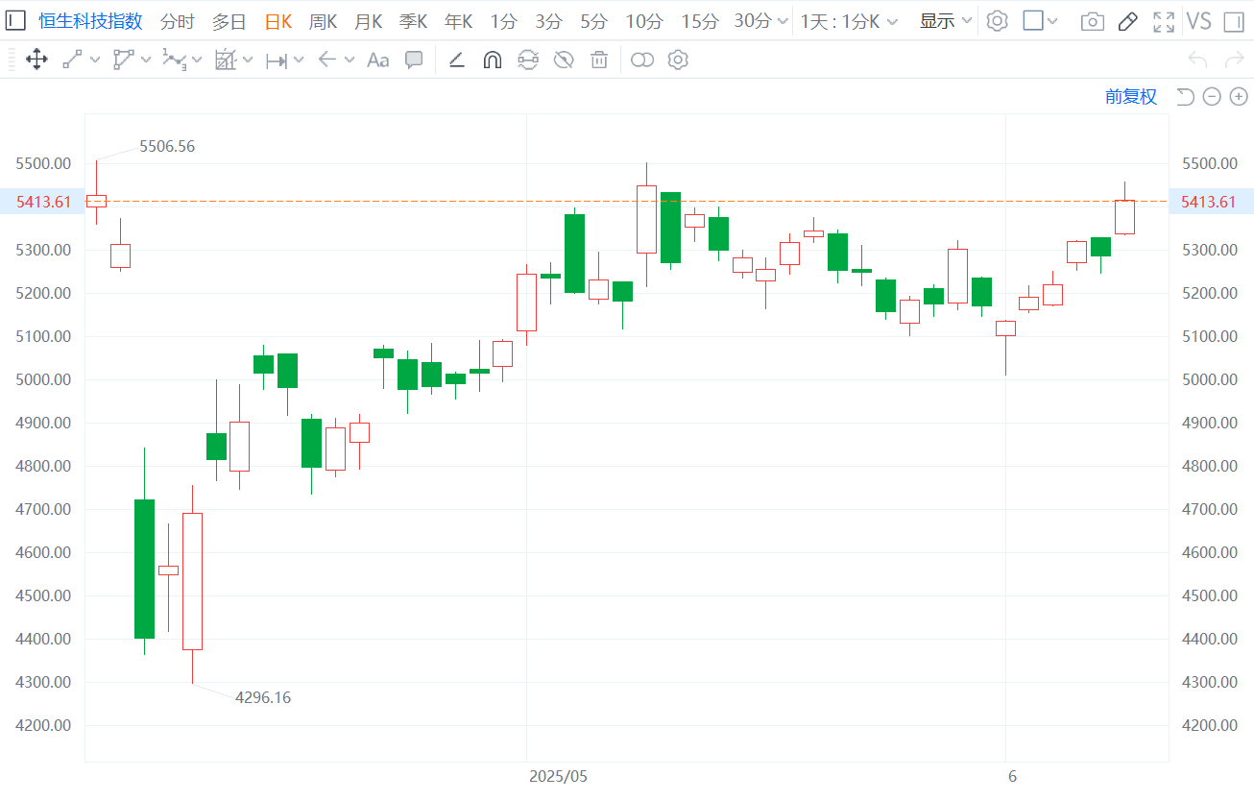Select the 日K daily candlestick tab

(x=277, y=21)
